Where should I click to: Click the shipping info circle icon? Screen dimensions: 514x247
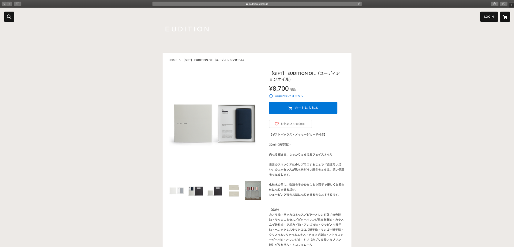point(271,96)
